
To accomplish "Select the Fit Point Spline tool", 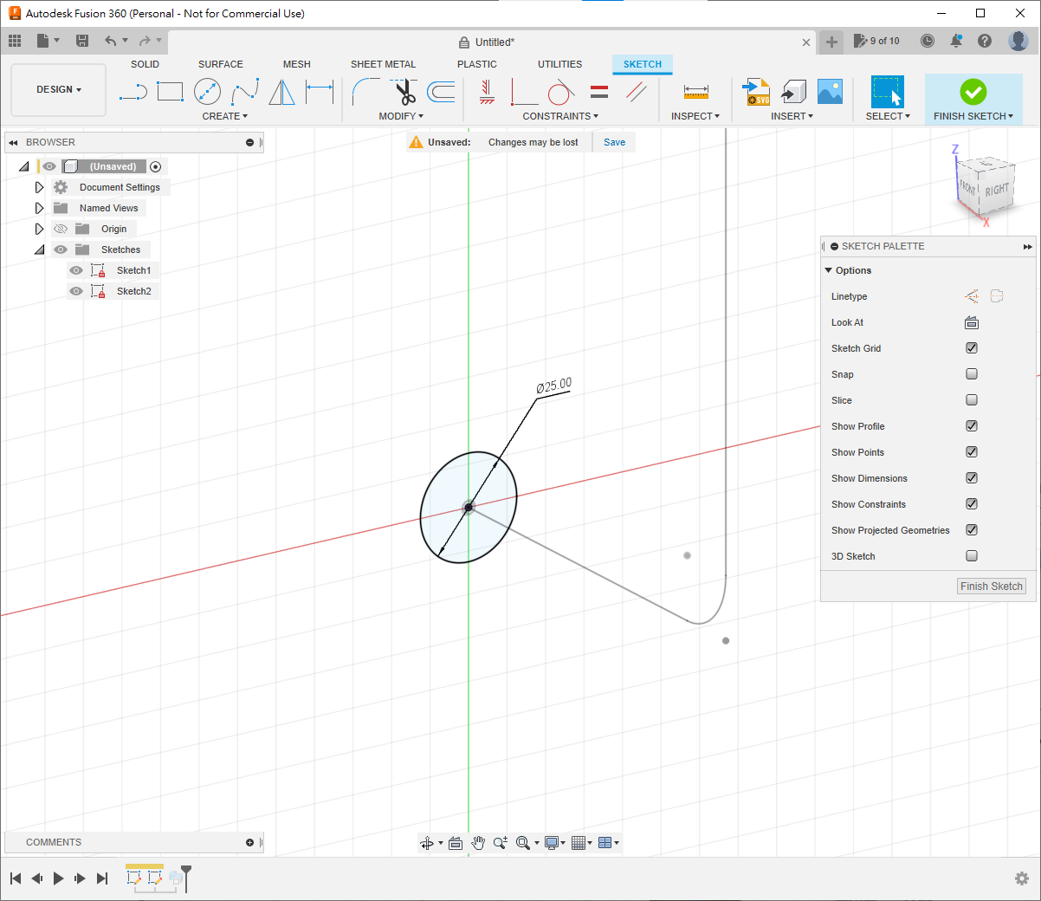I will pyautogui.click(x=245, y=91).
